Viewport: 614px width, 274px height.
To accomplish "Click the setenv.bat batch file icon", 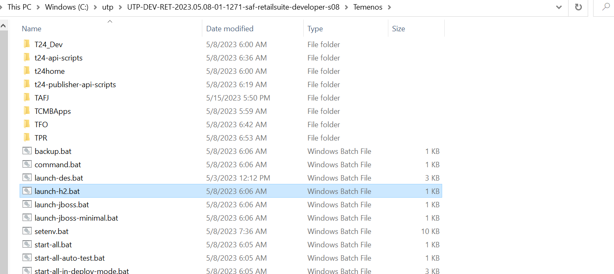I will [x=27, y=231].
